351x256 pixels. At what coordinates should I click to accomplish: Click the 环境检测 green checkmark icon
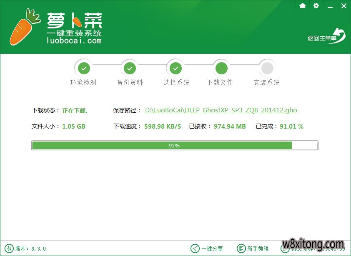[x=84, y=68]
